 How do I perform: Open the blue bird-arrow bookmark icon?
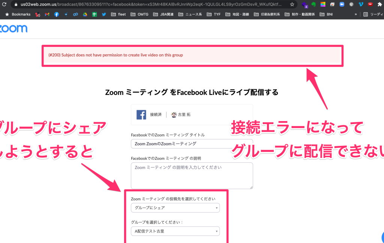(66, 15)
